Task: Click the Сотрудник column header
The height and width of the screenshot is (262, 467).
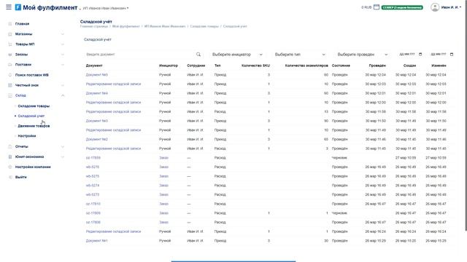Action: 196,65
